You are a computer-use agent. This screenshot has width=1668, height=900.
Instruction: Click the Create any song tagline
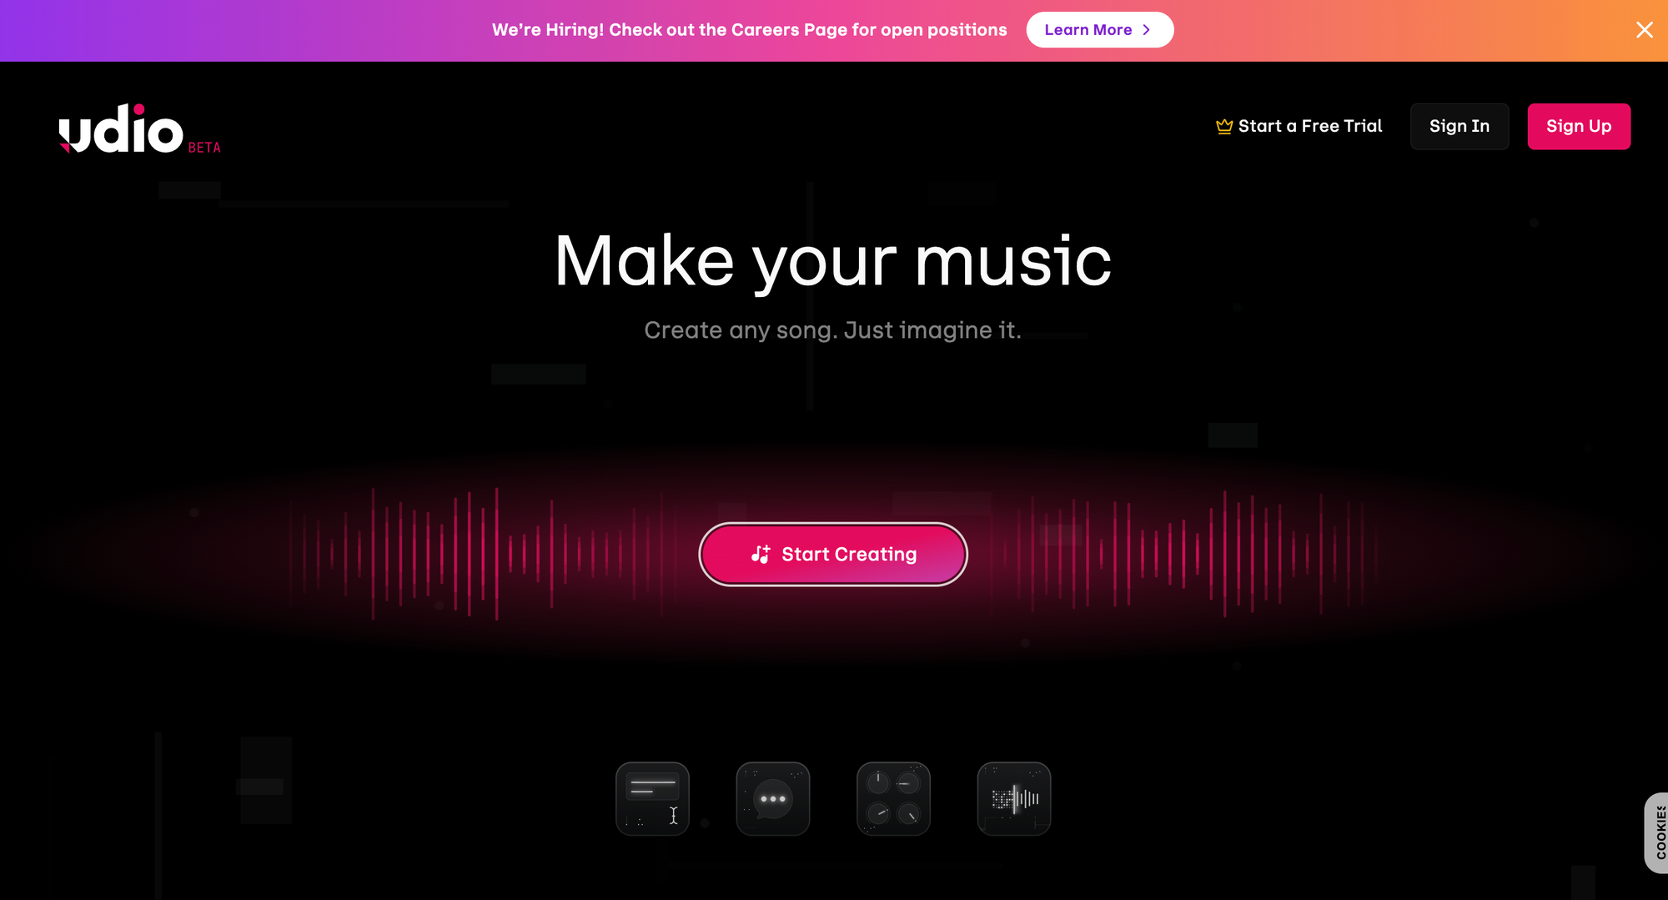pyautogui.click(x=832, y=330)
